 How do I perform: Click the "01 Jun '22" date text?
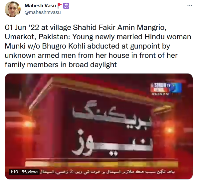click(x=22, y=27)
